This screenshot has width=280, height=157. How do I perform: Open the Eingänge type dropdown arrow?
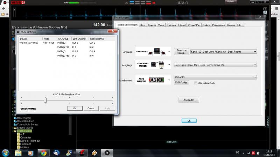(x=169, y=52)
